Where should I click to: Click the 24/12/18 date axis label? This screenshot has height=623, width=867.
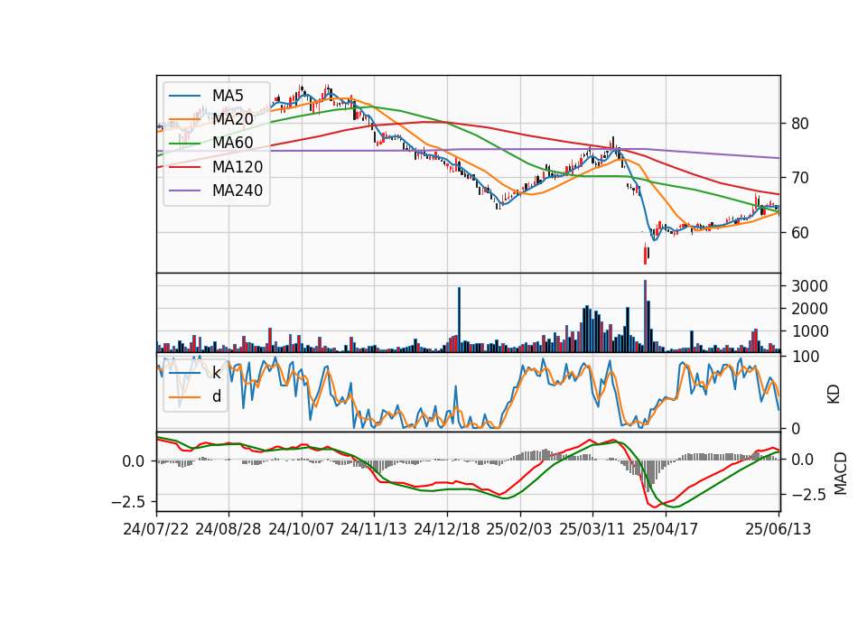(x=447, y=529)
